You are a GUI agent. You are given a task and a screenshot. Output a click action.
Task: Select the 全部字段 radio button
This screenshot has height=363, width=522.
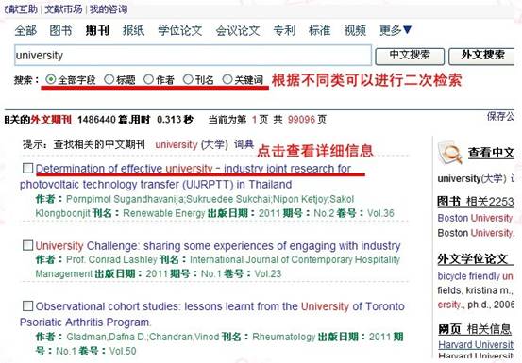click(51, 79)
